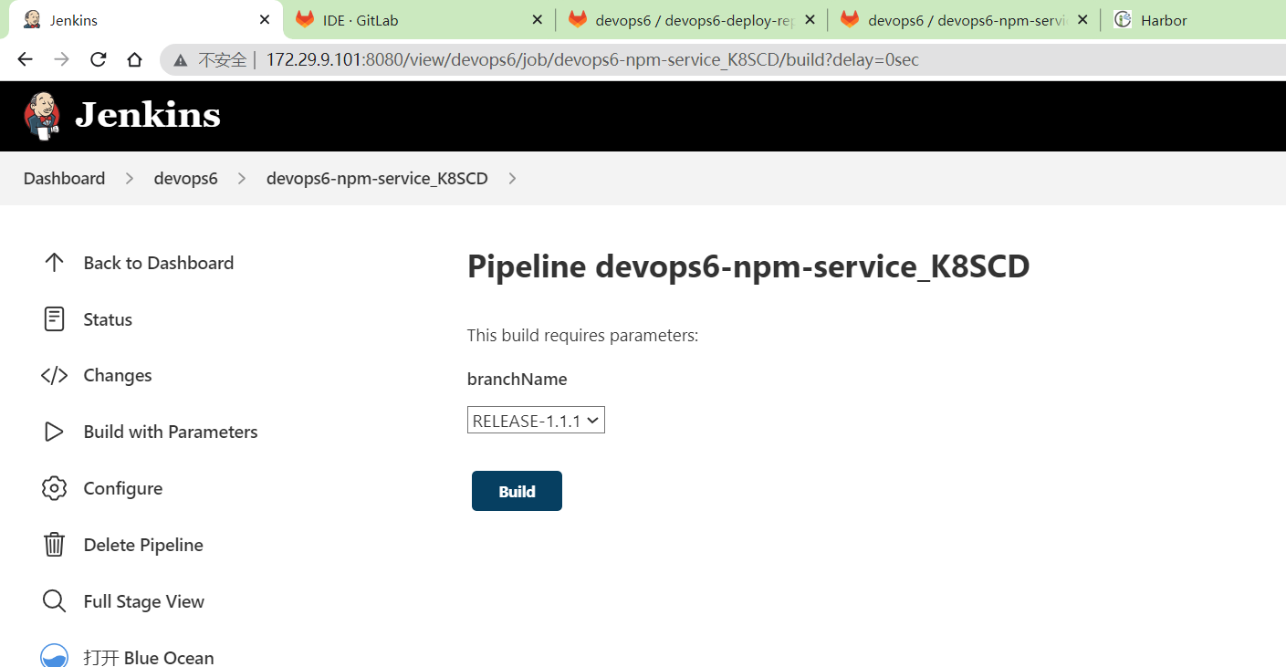Expand the chevron after the devops6-npm-service_K8SCD breadcrumb
The height and width of the screenshot is (667, 1286).
pyautogui.click(x=512, y=179)
